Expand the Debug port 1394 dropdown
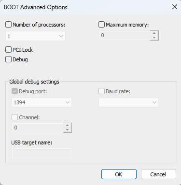181x185 pixels. click(x=42, y=102)
